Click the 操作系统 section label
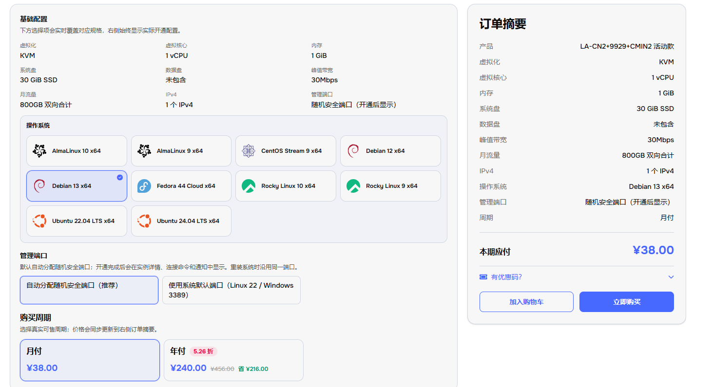 (38, 126)
